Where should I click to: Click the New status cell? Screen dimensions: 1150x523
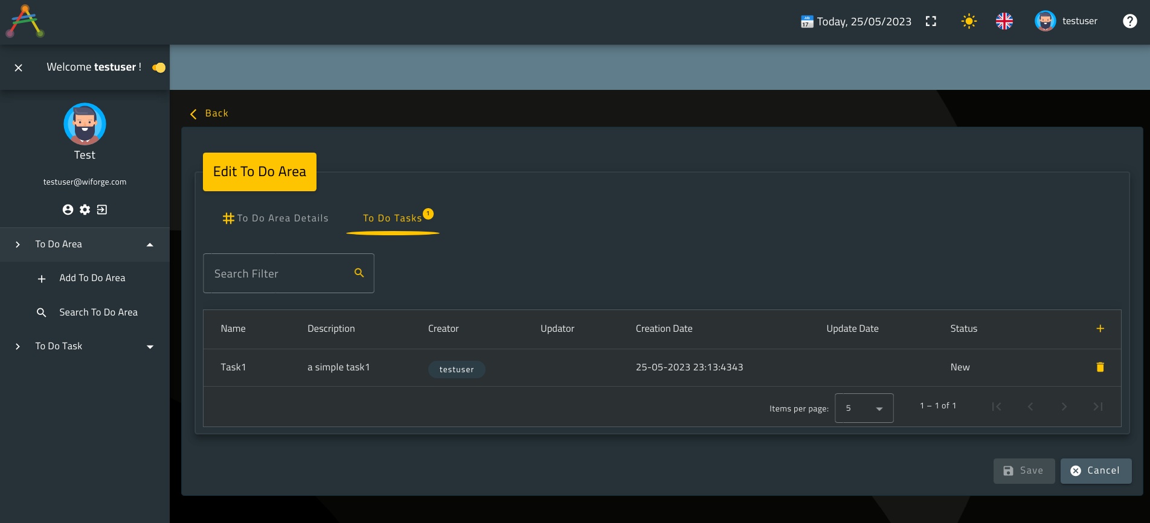pyautogui.click(x=960, y=367)
